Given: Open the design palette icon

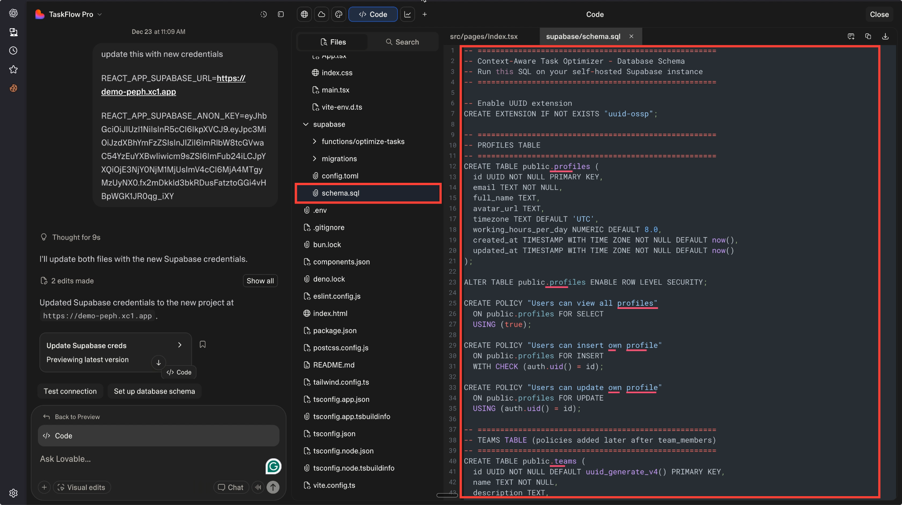Looking at the screenshot, I should (339, 14).
